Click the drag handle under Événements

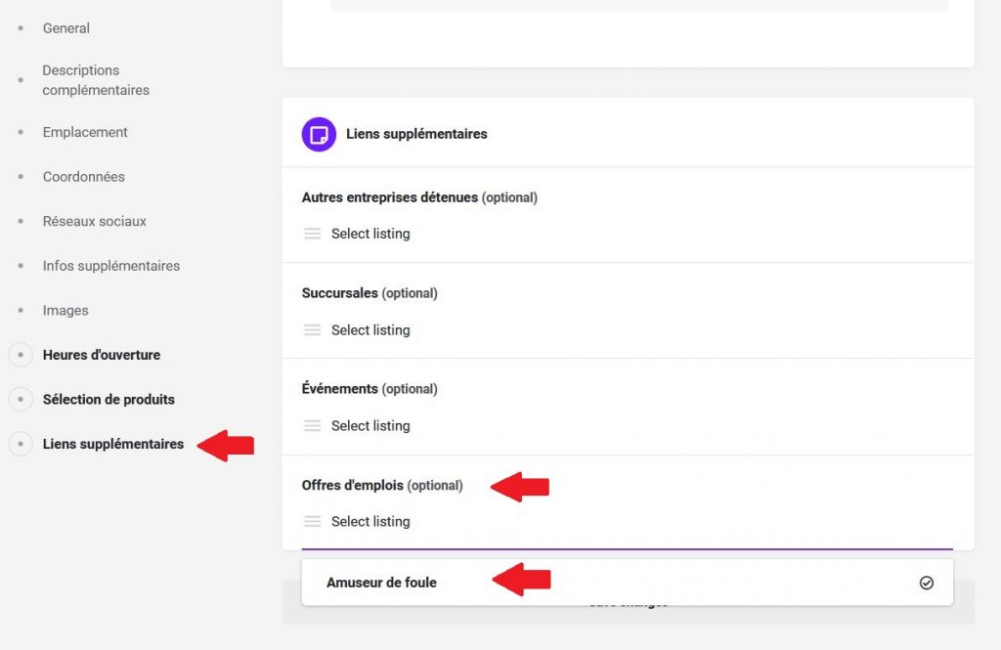312,426
